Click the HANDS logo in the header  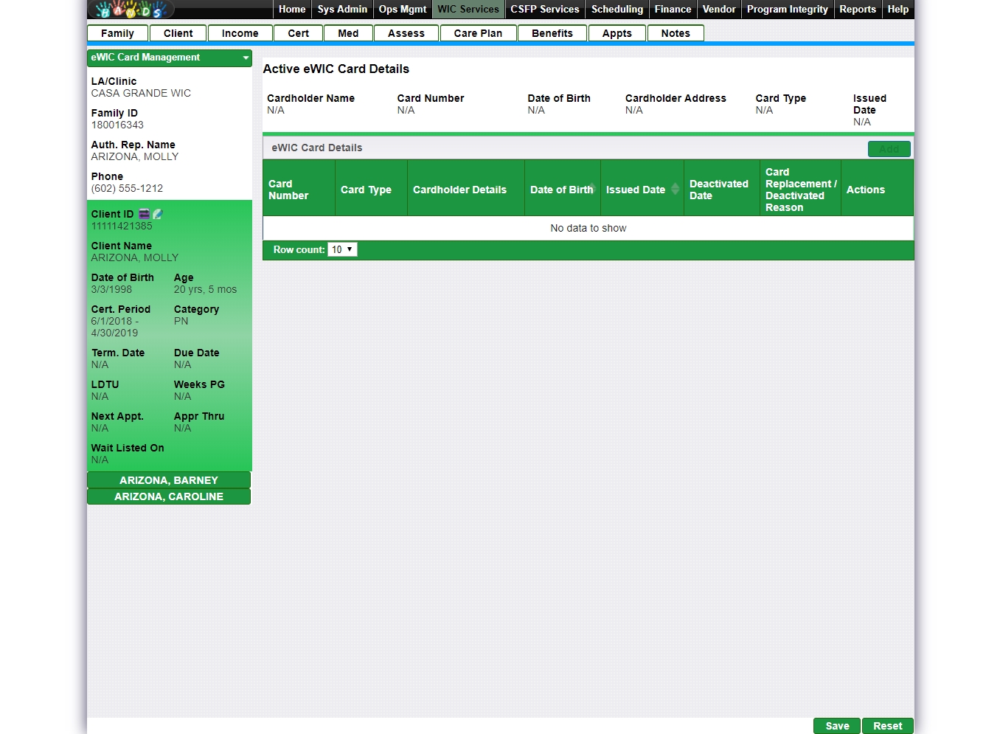pos(131,10)
